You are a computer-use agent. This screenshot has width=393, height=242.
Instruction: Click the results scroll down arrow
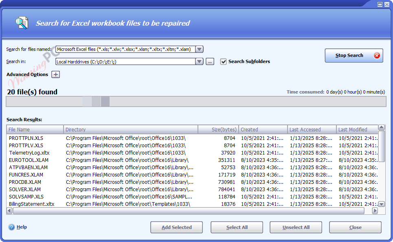(382, 204)
